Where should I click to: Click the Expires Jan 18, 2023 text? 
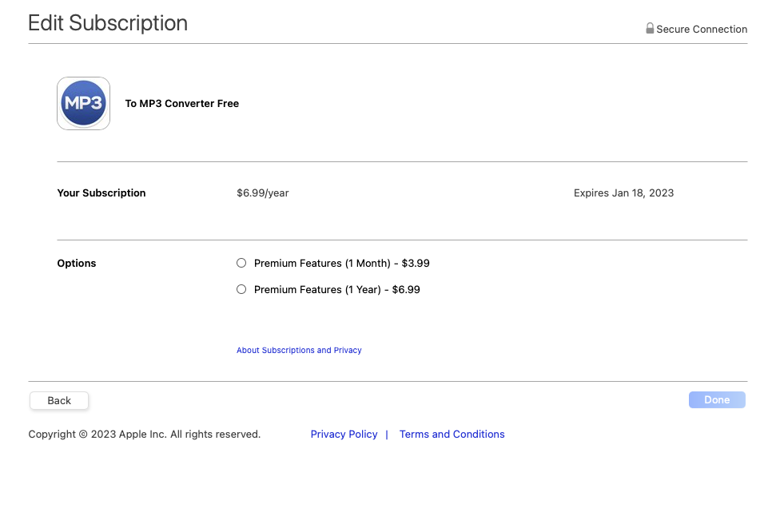(x=623, y=193)
